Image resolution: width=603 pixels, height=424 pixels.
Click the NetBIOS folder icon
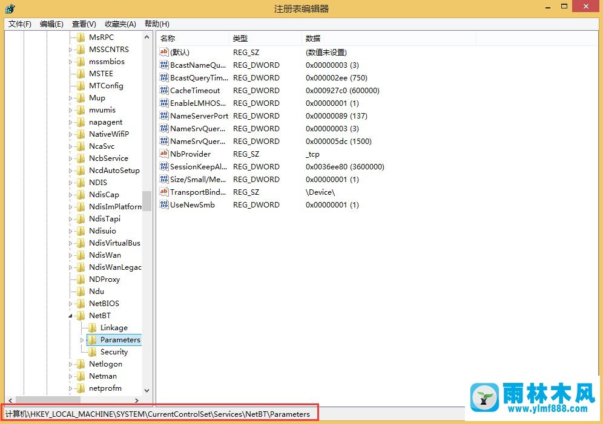(81, 304)
